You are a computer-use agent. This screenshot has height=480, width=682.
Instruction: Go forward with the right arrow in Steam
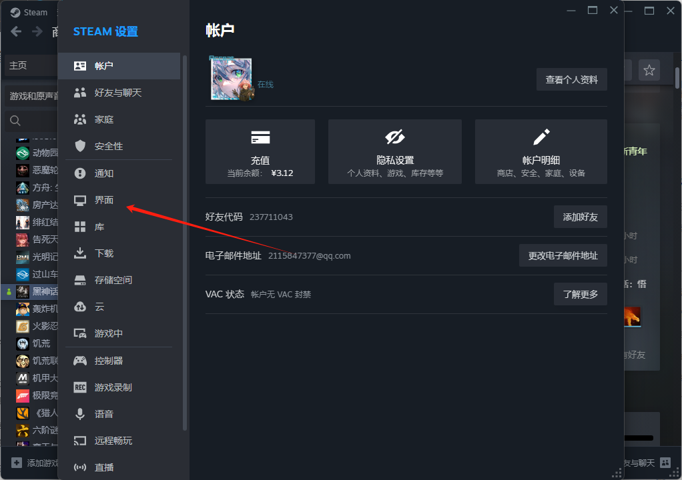[37, 32]
